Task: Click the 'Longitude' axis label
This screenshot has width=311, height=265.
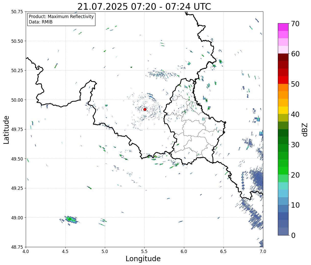Action: pos(143,259)
